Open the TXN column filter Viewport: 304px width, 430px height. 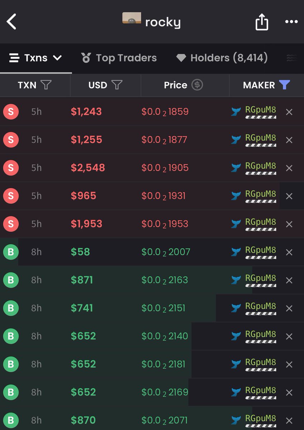[x=46, y=85]
